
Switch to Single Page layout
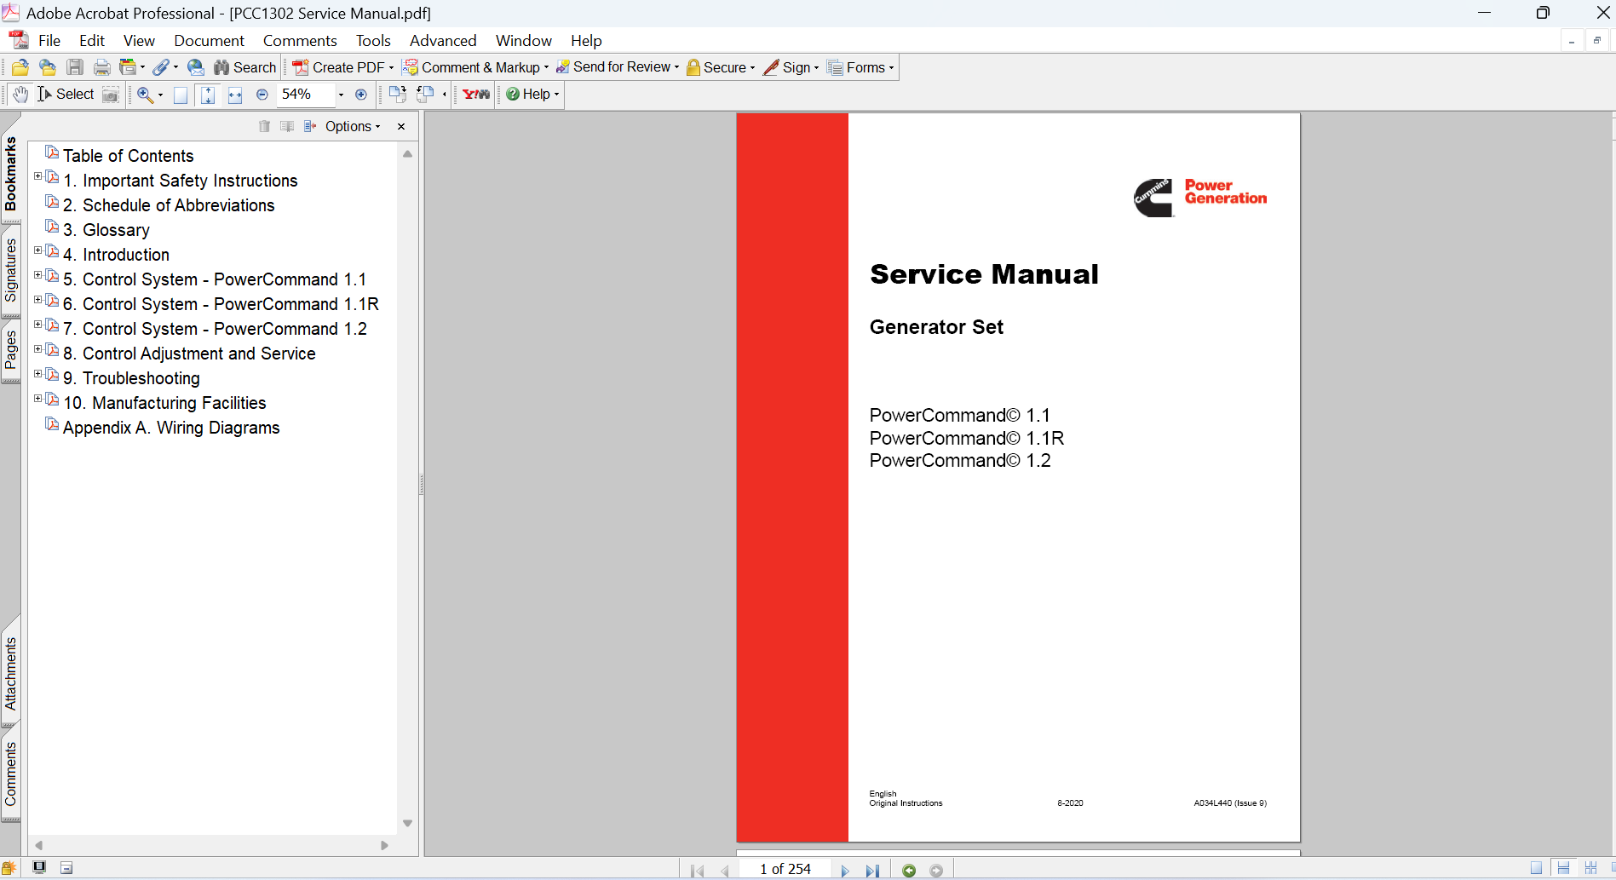1537,868
